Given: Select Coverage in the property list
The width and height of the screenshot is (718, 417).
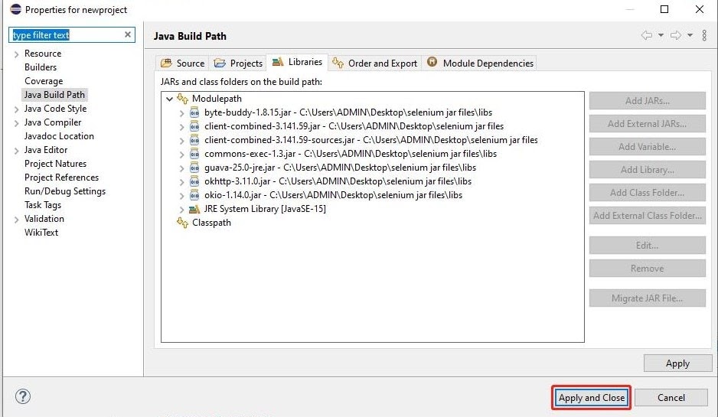Looking at the screenshot, I should pyautogui.click(x=44, y=81).
